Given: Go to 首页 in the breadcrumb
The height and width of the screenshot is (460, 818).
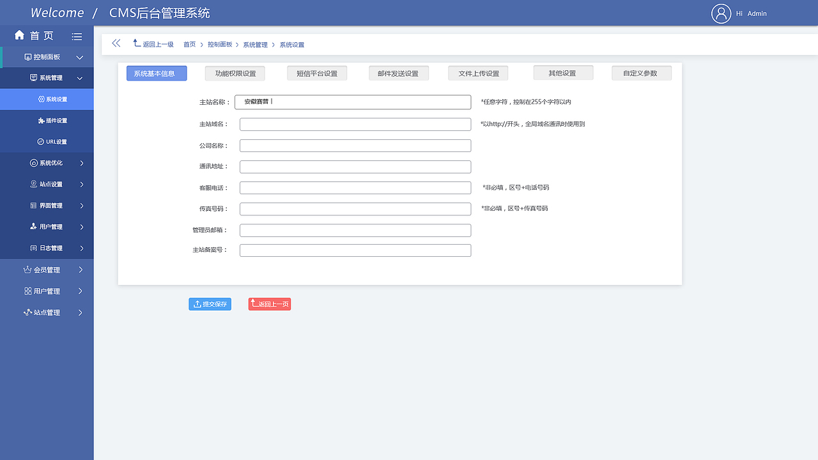Looking at the screenshot, I should 190,45.
